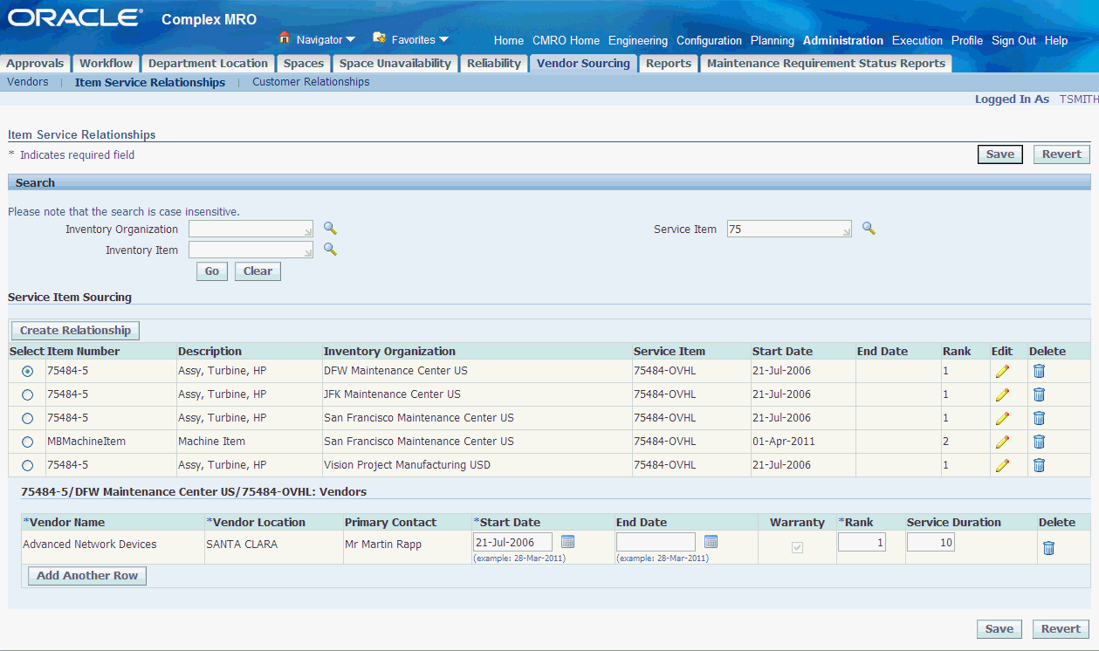Click the Service Duration field

931,543
